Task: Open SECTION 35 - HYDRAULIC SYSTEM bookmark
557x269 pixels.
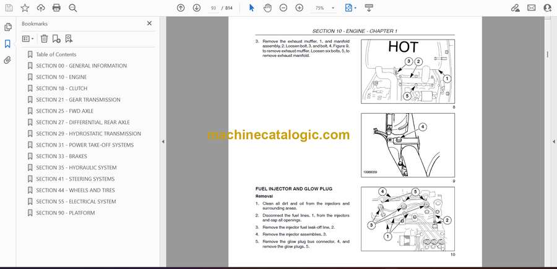Action: click(76, 168)
